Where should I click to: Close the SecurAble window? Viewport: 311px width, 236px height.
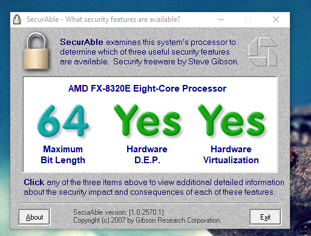coord(276,19)
